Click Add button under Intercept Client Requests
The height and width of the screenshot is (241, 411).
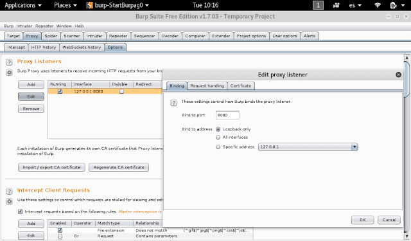coord(31,224)
